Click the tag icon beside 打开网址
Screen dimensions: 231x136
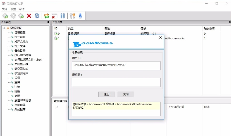(12, 37)
